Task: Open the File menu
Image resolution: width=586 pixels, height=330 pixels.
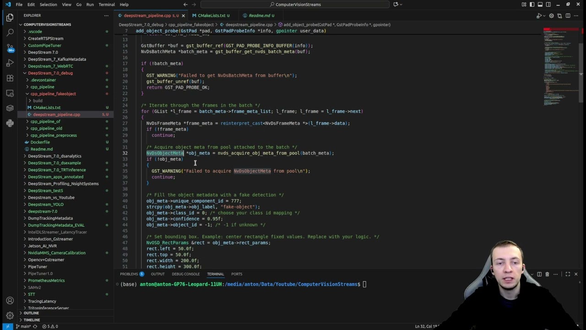Action: 19,5
